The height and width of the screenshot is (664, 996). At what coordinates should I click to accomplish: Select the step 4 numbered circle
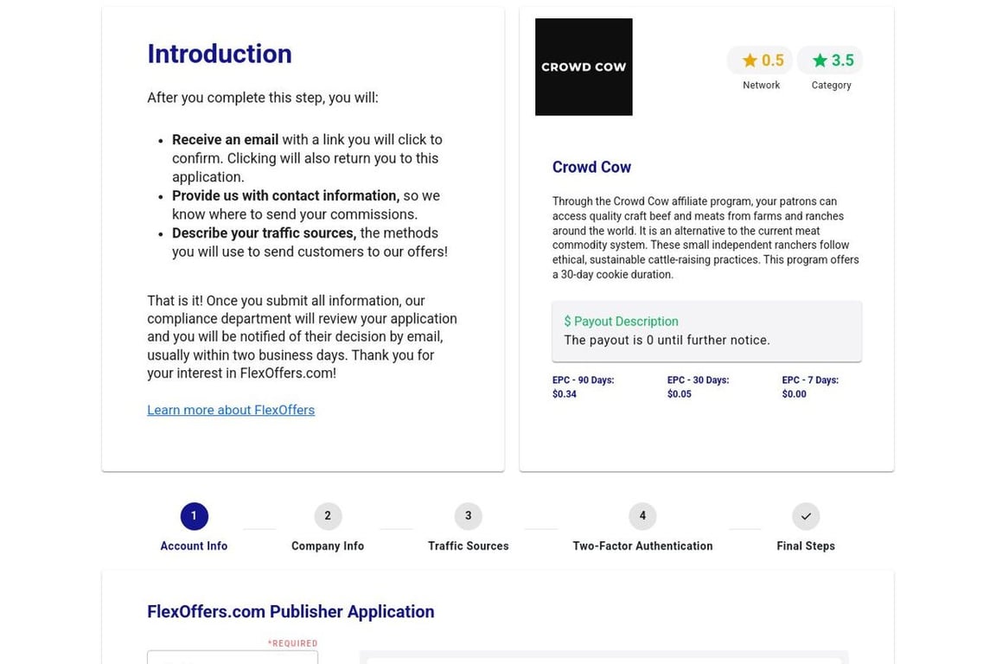[x=642, y=516]
